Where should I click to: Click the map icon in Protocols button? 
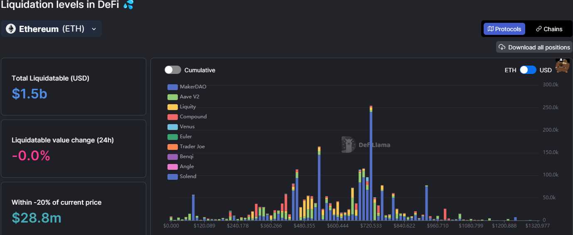[491, 29]
